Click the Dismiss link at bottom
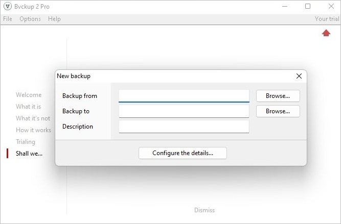Screen dimensions: 341x224 click(204, 210)
